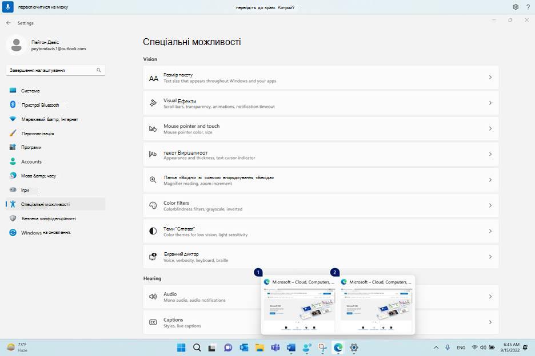535x356 pixels.
Task: Select Мережевий & Інтернет category
Action: [x=55, y=119]
